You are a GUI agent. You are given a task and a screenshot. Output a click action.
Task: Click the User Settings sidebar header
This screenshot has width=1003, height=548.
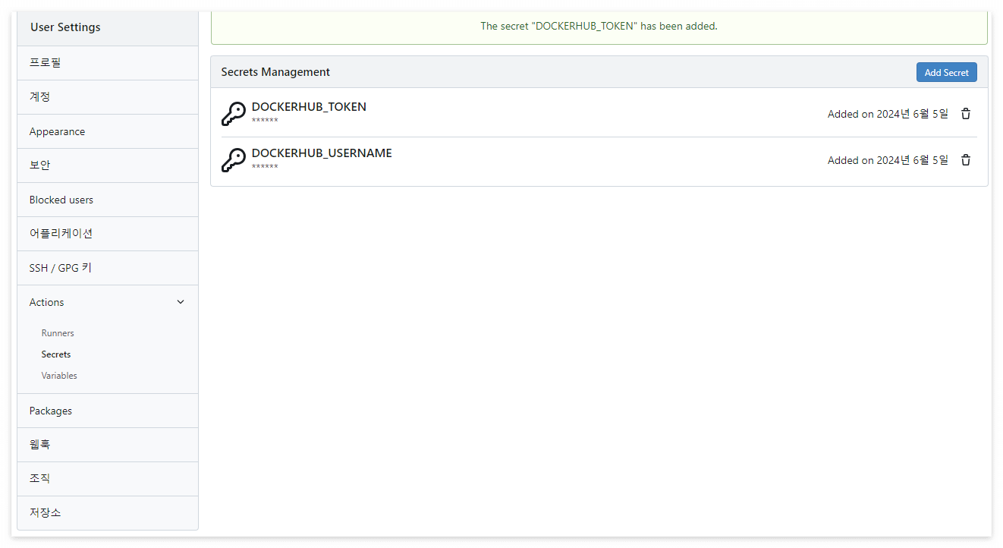(x=65, y=27)
